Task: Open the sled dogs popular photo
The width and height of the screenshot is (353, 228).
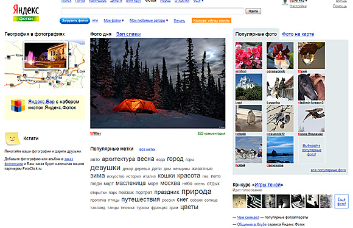Action: 249,149
